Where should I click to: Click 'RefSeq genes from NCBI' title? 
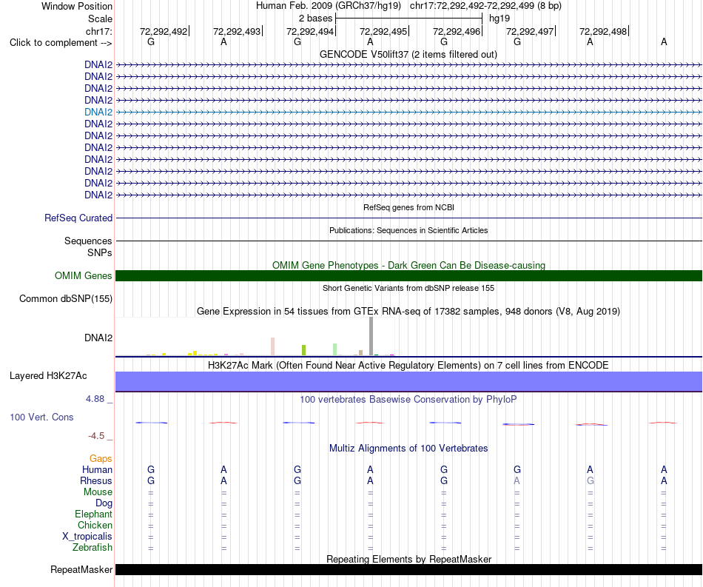(x=408, y=207)
